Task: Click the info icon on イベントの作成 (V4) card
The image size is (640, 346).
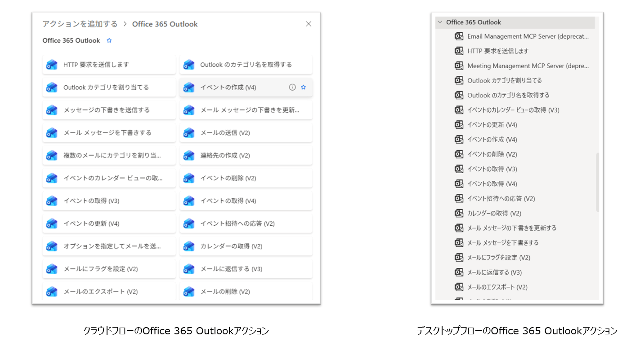Action: coord(292,87)
